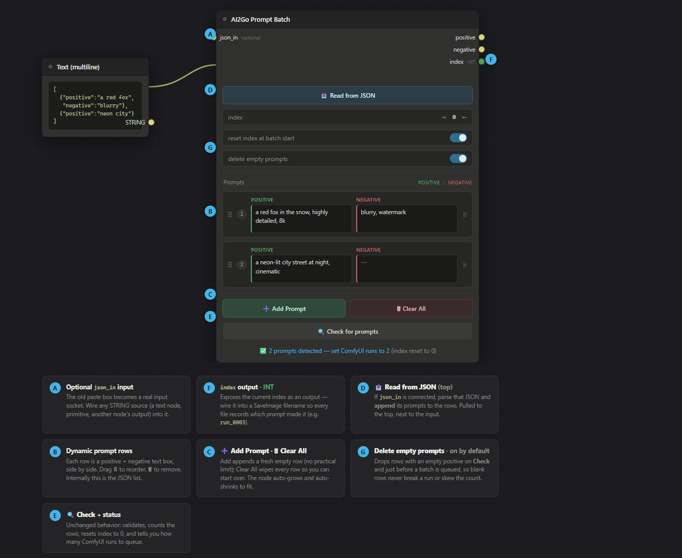This screenshot has height=558, width=682.
Task: Click the index value field showing 0
Action: 454,117
